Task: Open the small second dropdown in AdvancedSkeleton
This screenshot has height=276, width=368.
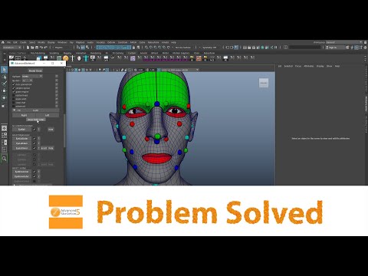Action: click(x=28, y=80)
